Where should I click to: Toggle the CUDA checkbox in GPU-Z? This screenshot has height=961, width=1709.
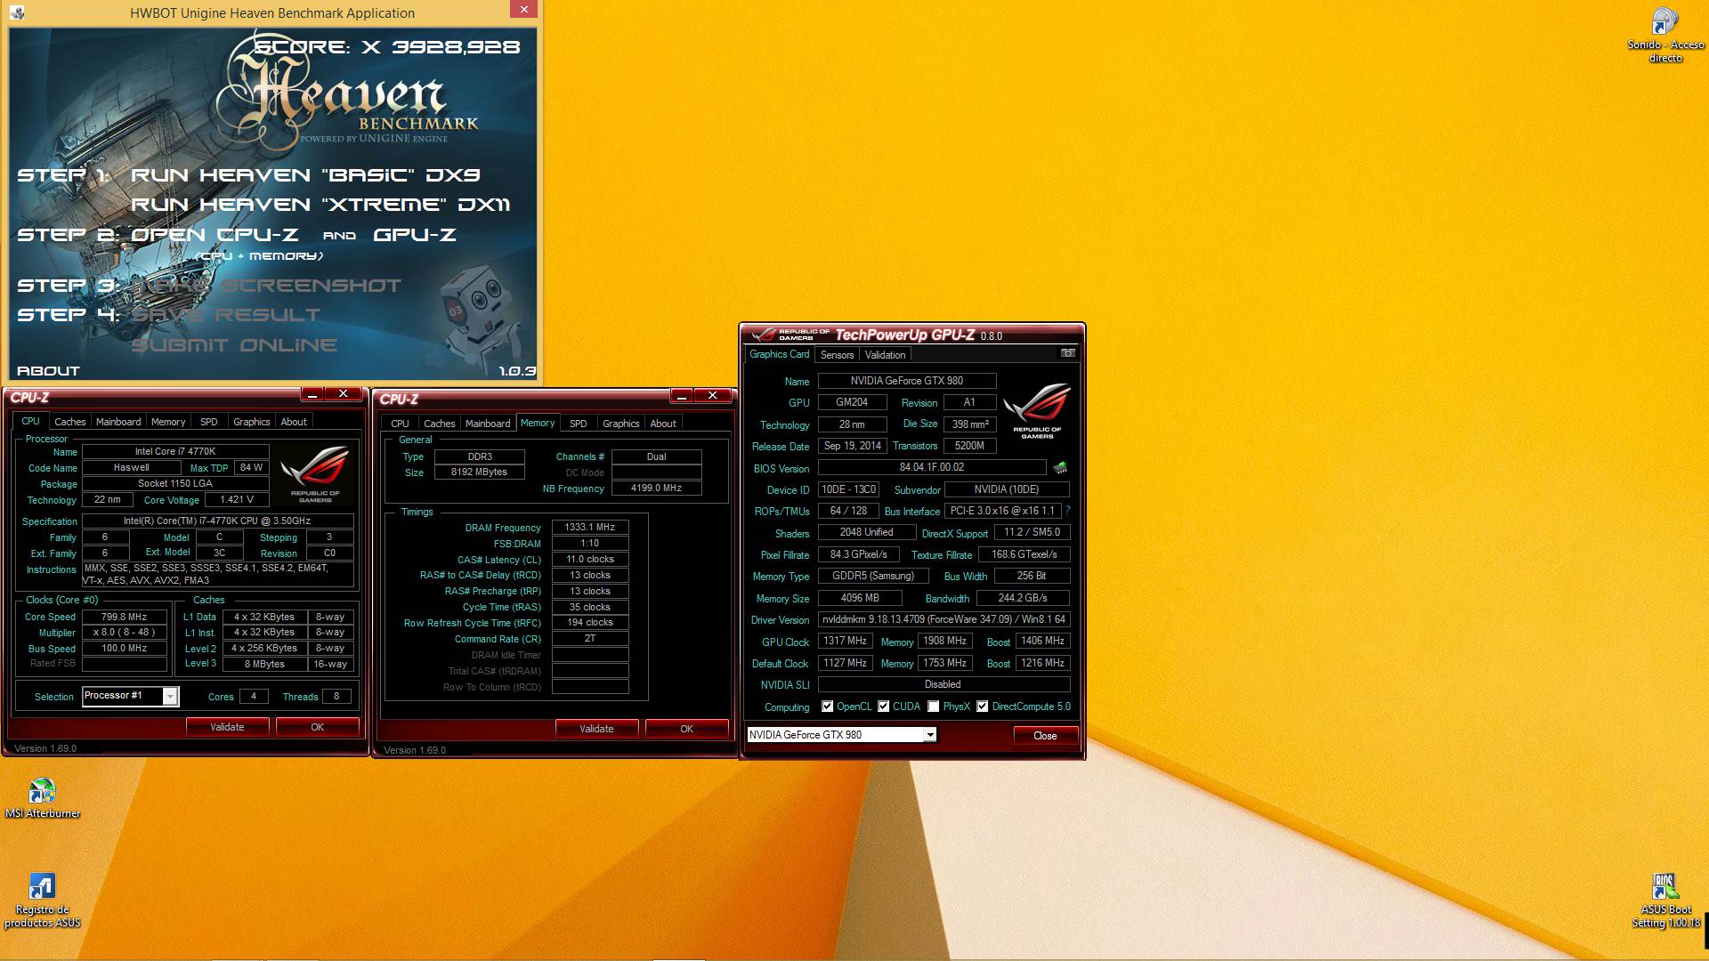tap(883, 707)
